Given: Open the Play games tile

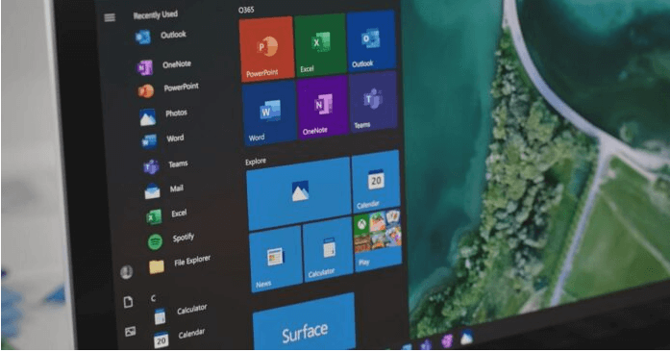Looking at the screenshot, I should [378, 239].
